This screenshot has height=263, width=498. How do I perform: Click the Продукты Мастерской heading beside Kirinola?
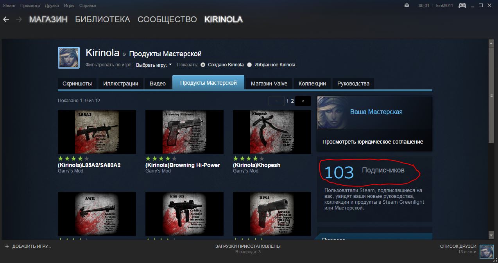(x=165, y=54)
